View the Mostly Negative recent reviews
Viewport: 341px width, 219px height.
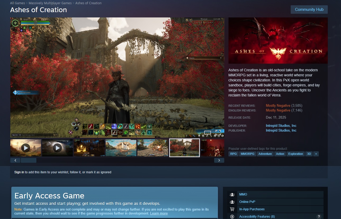[x=278, y=105]
